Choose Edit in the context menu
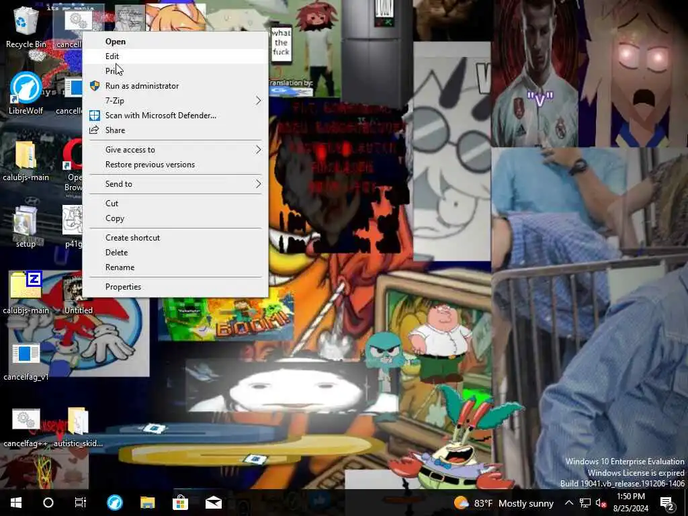 (x=175, y=56)
